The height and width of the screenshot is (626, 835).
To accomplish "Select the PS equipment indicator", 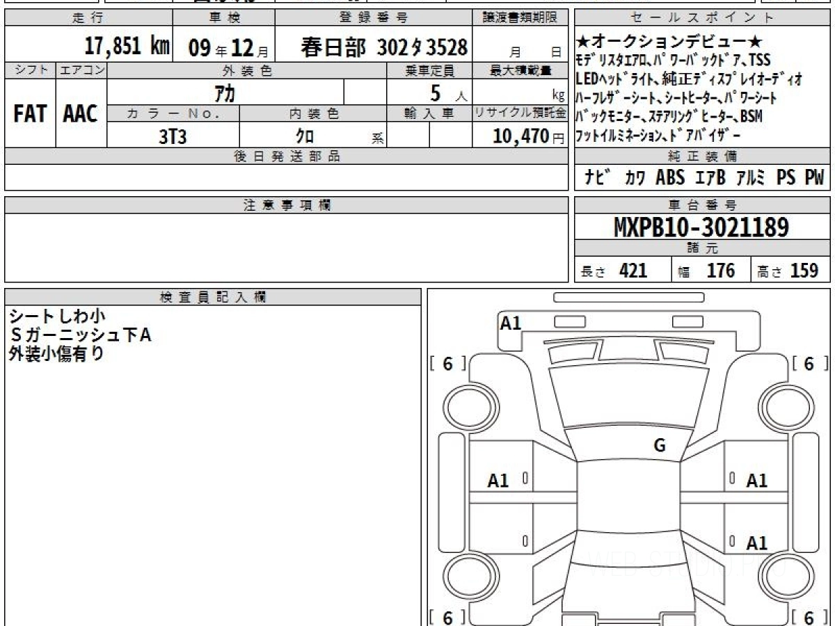I will pyautogui.click(x=786, y=177).
